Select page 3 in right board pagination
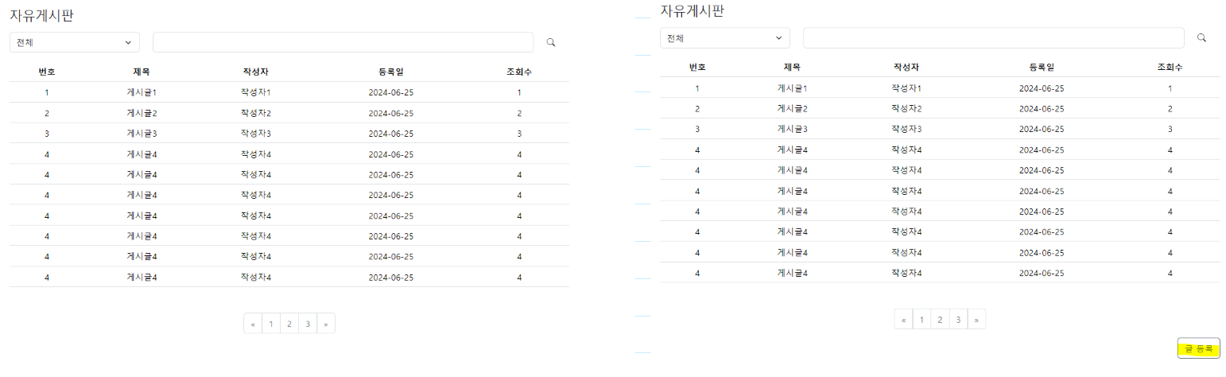This screenshot has width=1226, height=377. pos(958,319)
